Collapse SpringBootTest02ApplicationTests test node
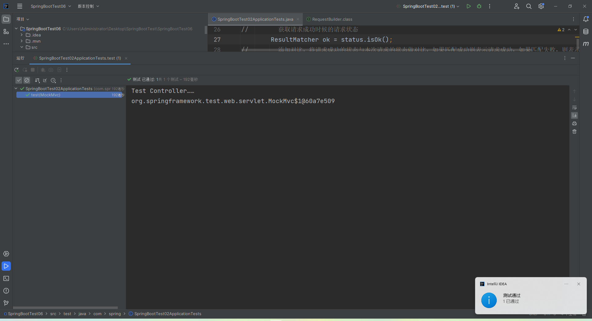Viewport: 592px width, 321px height. click(x=16, y=89)
